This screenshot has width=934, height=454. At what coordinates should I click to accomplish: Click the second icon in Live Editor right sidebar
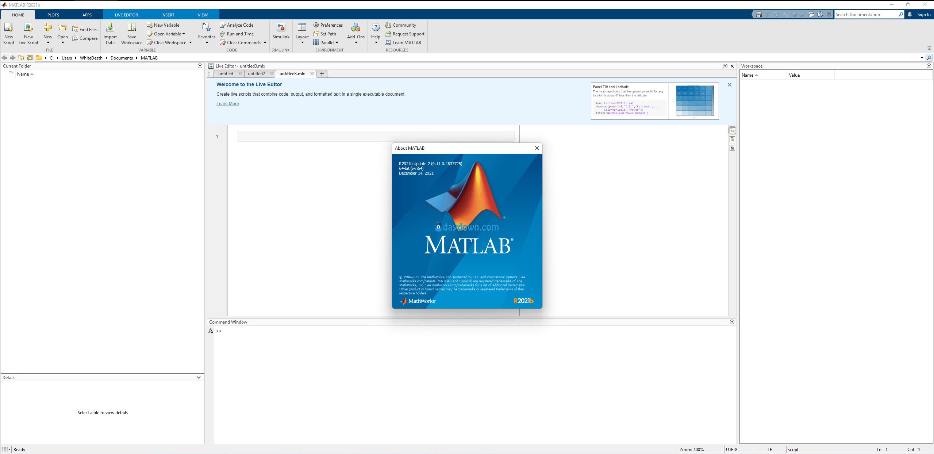click(732, 139)
